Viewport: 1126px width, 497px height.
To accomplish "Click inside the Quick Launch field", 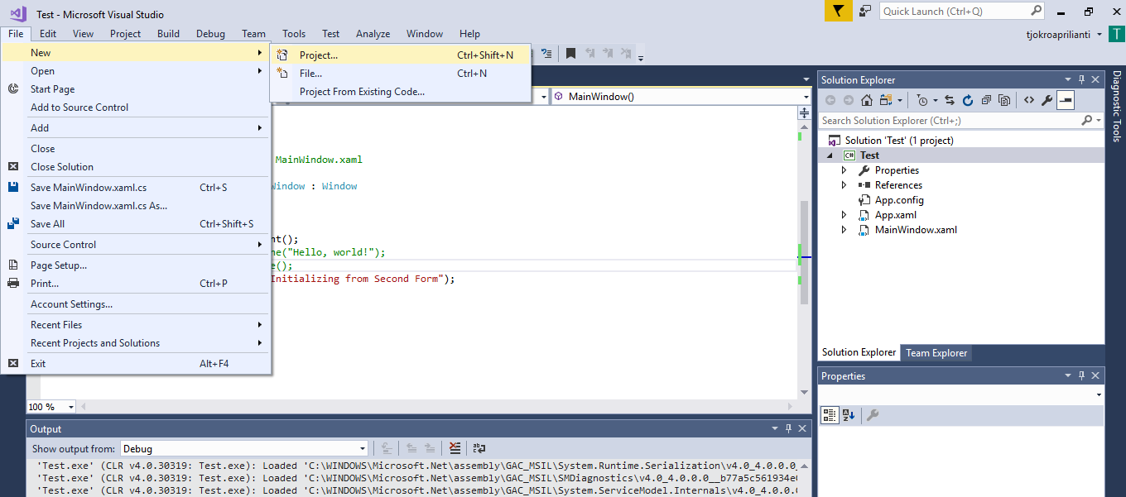I will pyautogui.click(x=952, y=12).
